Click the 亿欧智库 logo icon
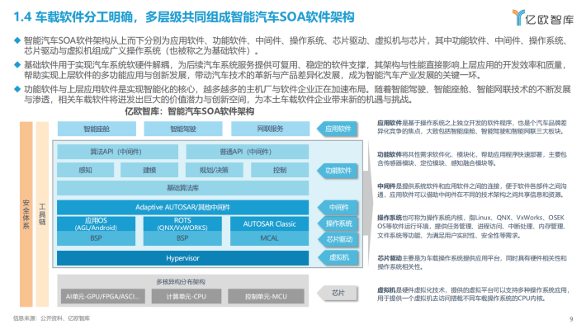The width and height of the screenshot is (586, 329). point(518,17)
